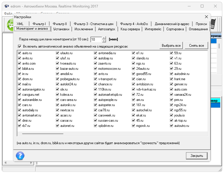Screen dimensions: 224x173
Task: Switch to Фильтр 4 - AvitoDo tab
Action: tap(134, 24)
